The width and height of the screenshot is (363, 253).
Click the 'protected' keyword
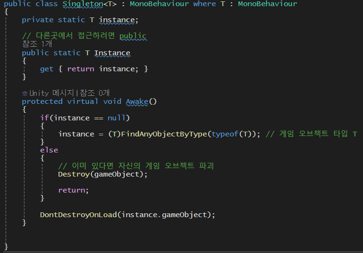point(42,101)
